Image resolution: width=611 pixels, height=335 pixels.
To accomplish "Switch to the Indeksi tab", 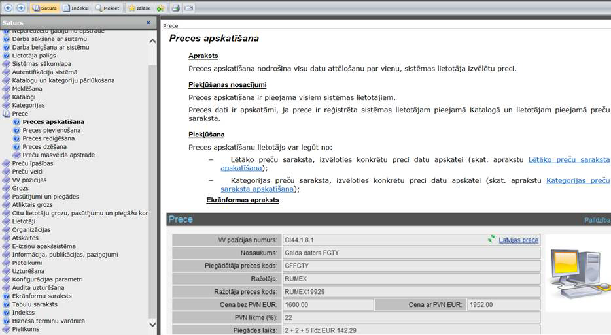I will [x=76, y=8].
